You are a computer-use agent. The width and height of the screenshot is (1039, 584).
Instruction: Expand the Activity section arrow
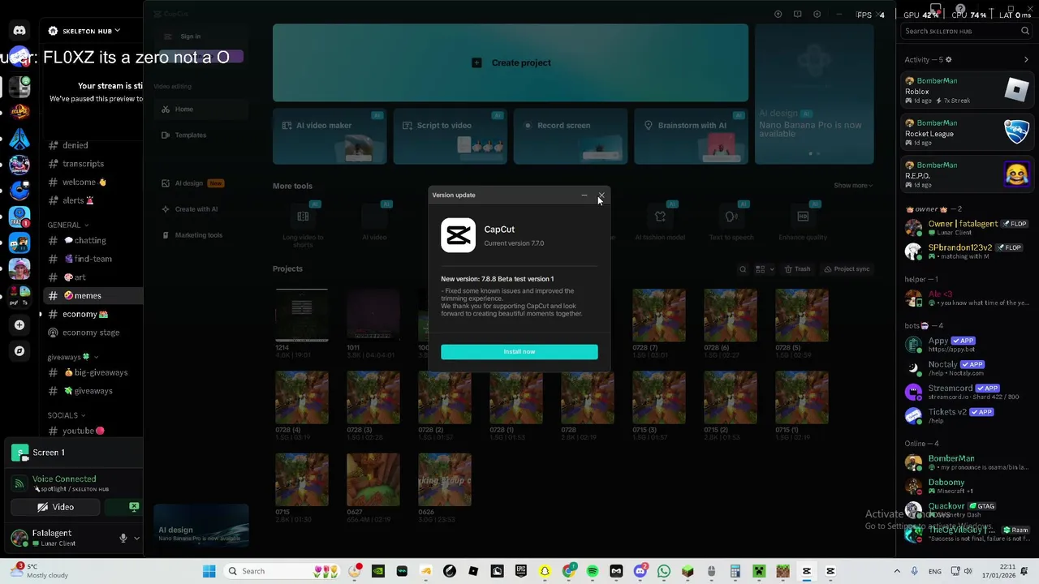[1026, 59]
